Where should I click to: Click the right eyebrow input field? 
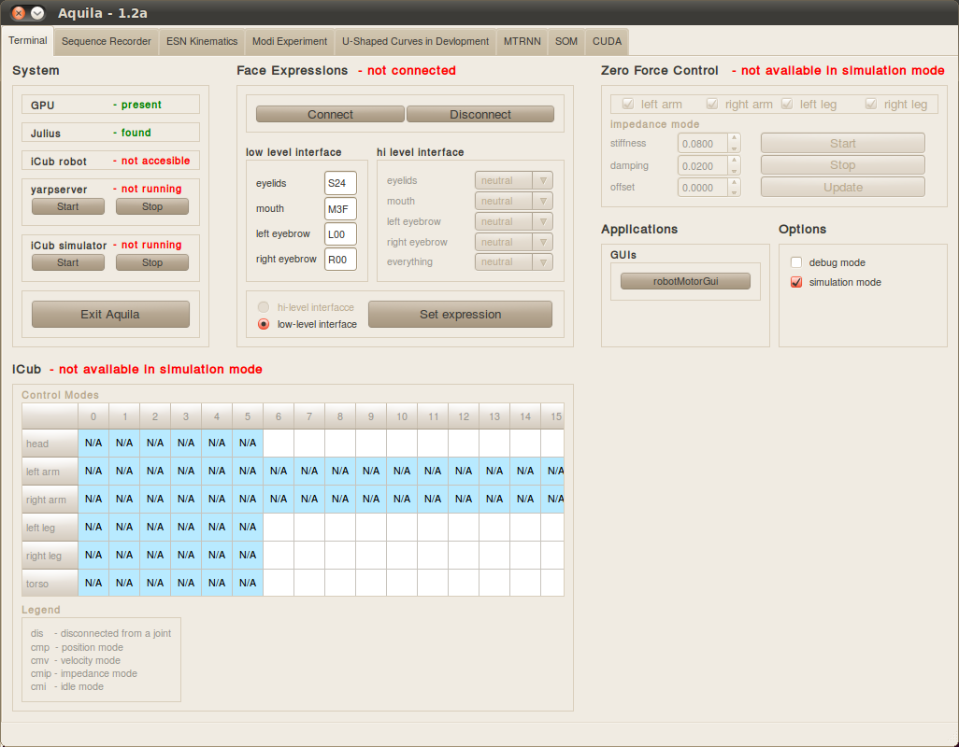(x=340, y=260)
